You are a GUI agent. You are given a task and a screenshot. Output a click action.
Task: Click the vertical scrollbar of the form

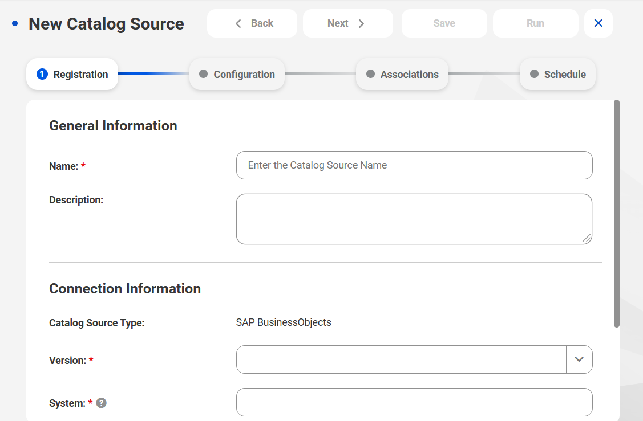(616, 214)
